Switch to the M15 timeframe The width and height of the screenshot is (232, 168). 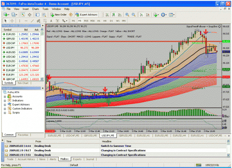pos(86,21)
